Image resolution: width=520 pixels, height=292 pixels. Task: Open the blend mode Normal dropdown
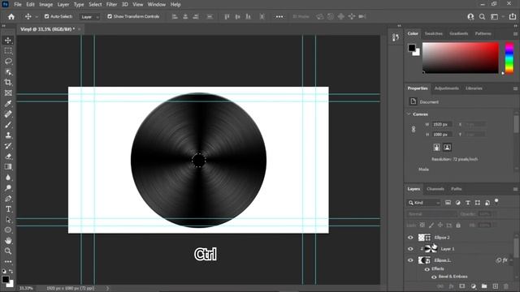(x=431, y=214)
